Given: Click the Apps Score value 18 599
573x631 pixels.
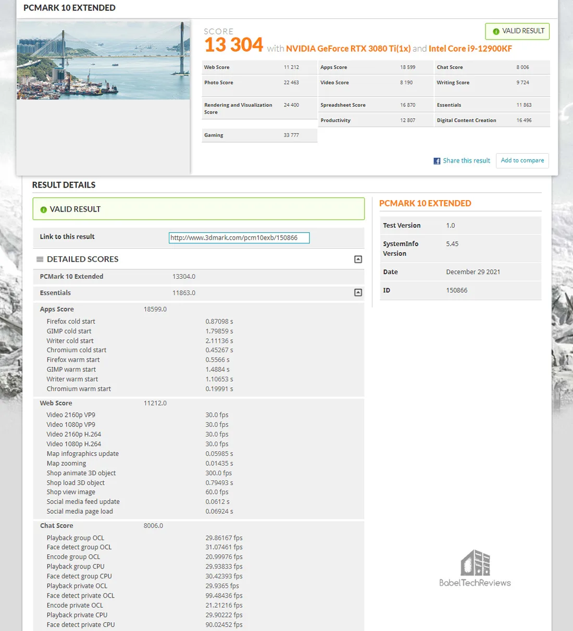Looking at the screenshot, I should (407, 67).
